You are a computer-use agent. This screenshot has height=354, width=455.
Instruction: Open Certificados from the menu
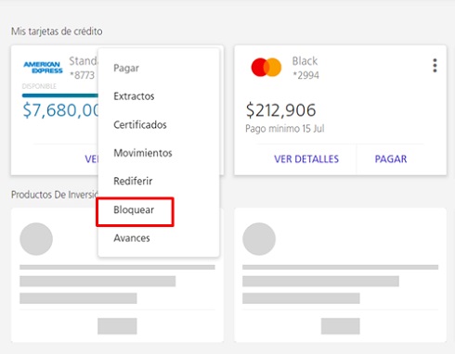[x=140, y=125]
